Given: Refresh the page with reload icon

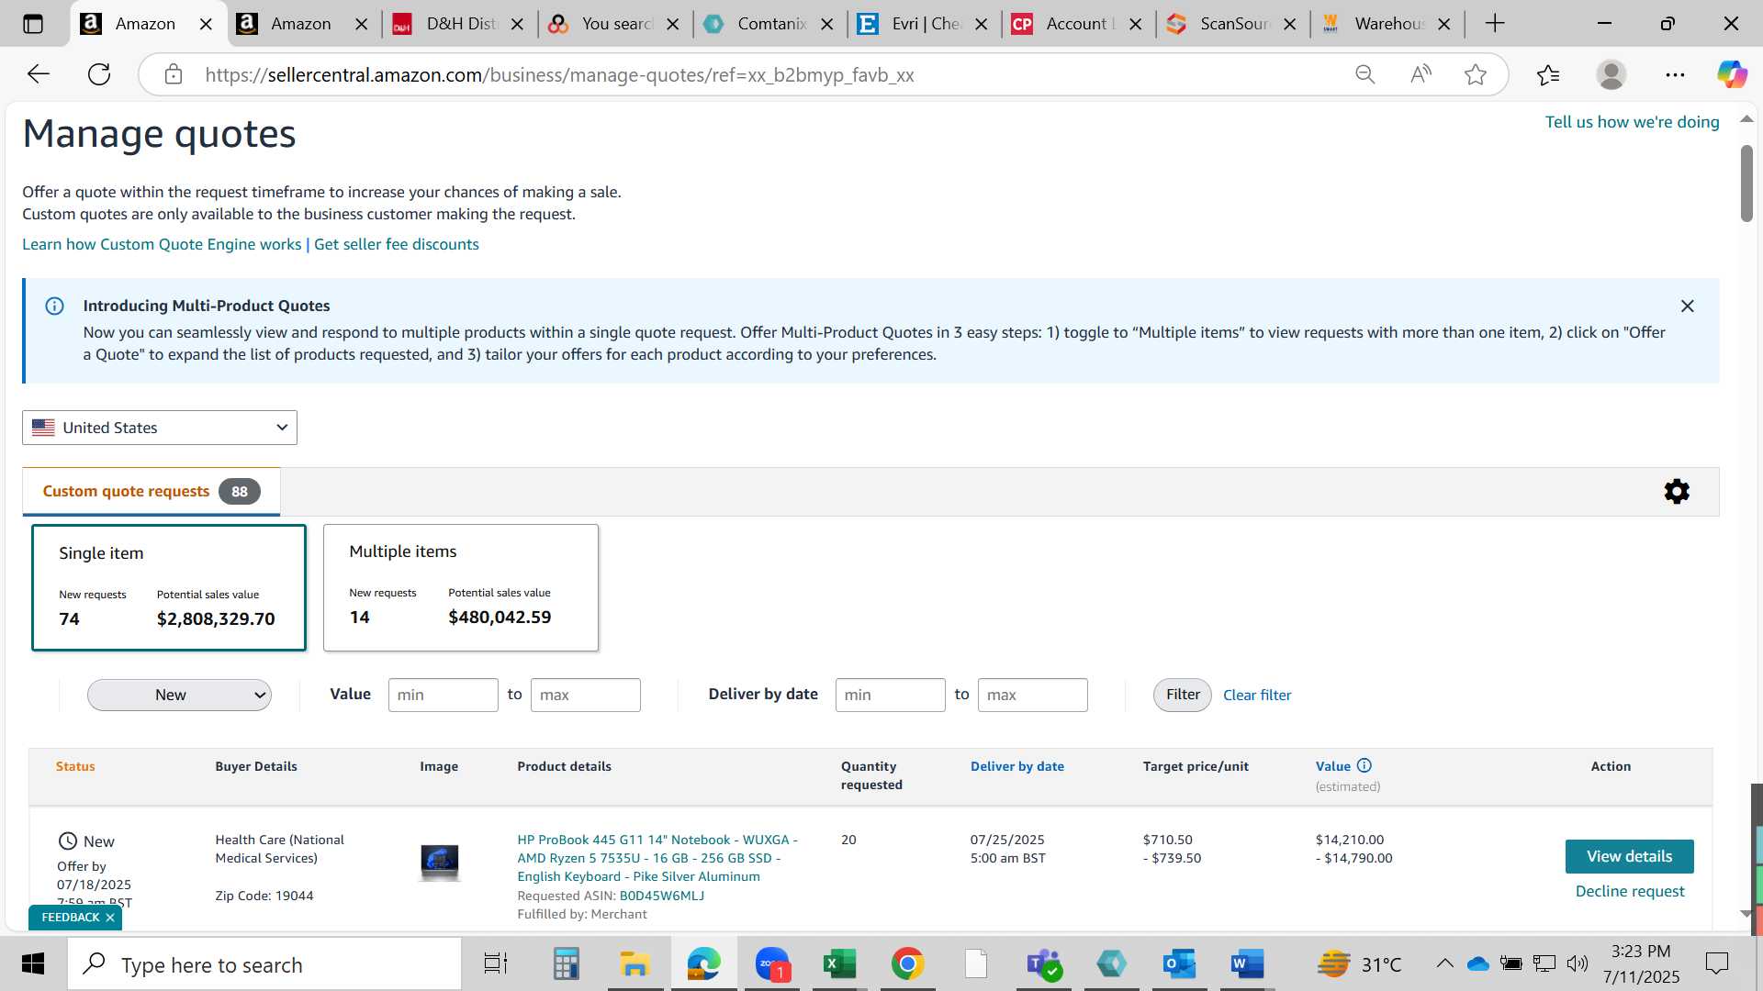Looking at the screenshot, I should [99, 74].
